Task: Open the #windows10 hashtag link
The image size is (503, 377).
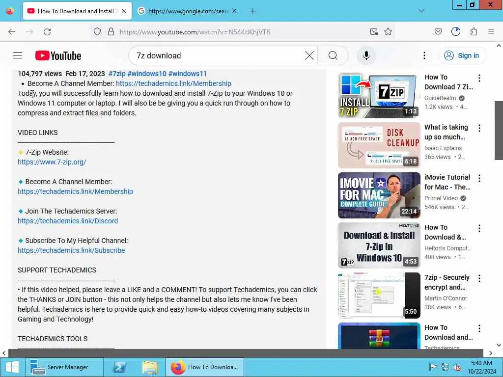Action: tap(147, 74)
